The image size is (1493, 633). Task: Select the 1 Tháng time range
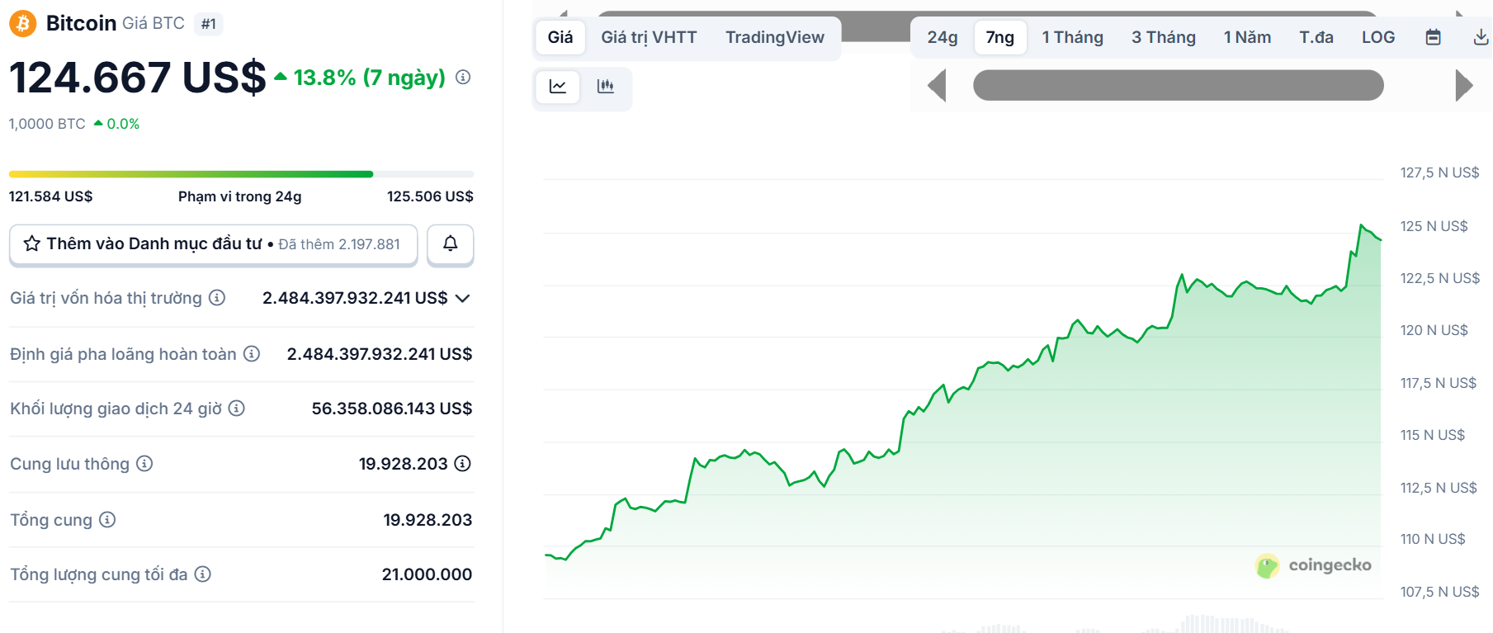coord(1072,37)
